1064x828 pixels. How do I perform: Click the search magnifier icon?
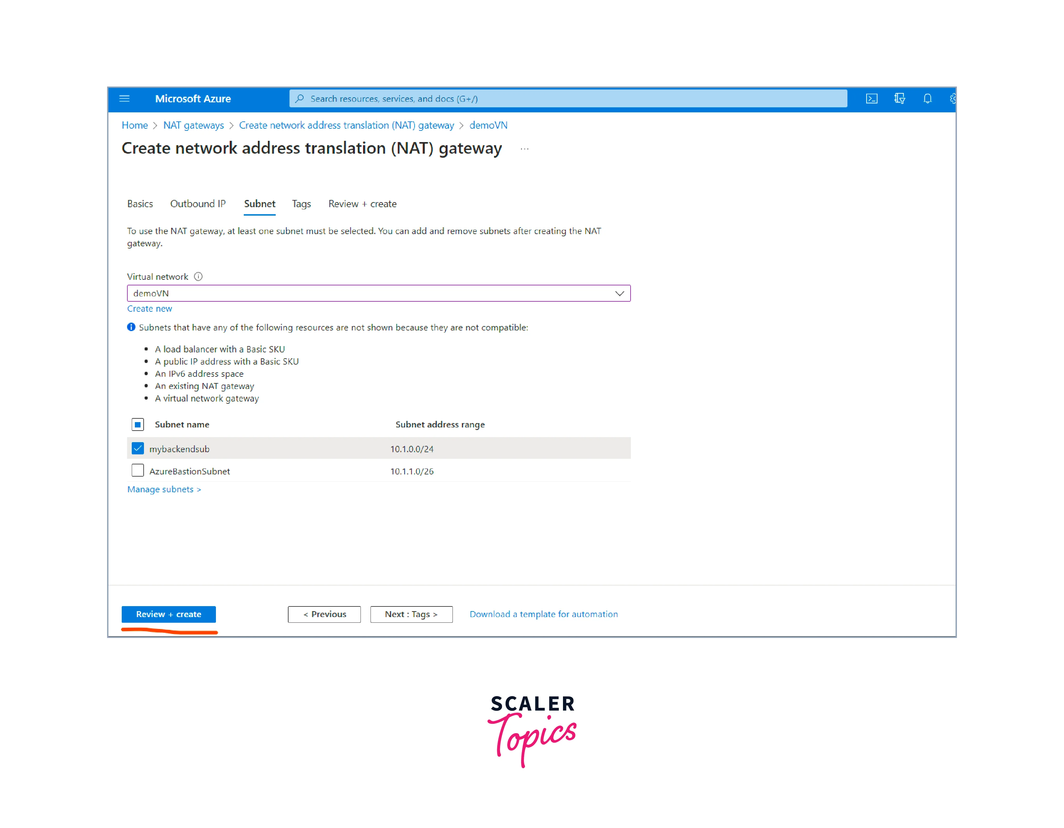pyautogui.click(x=299, y=99)
